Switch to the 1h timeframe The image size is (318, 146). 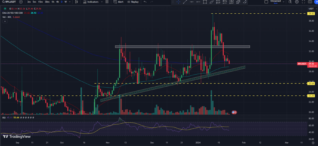click(53, 2)
